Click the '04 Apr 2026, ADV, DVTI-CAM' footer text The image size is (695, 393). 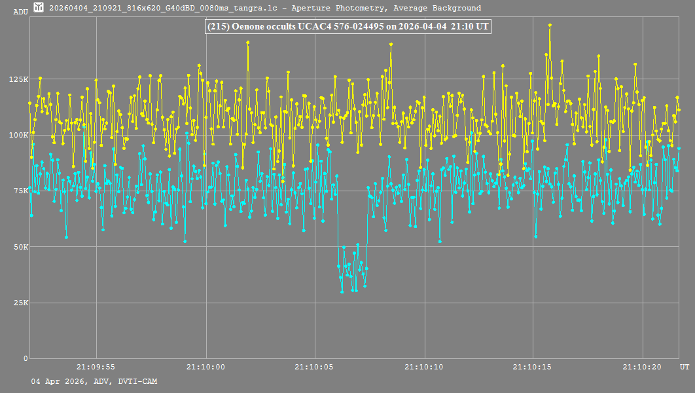click(x=94, y=381)
